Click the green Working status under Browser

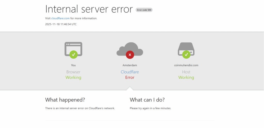point(73,78)
